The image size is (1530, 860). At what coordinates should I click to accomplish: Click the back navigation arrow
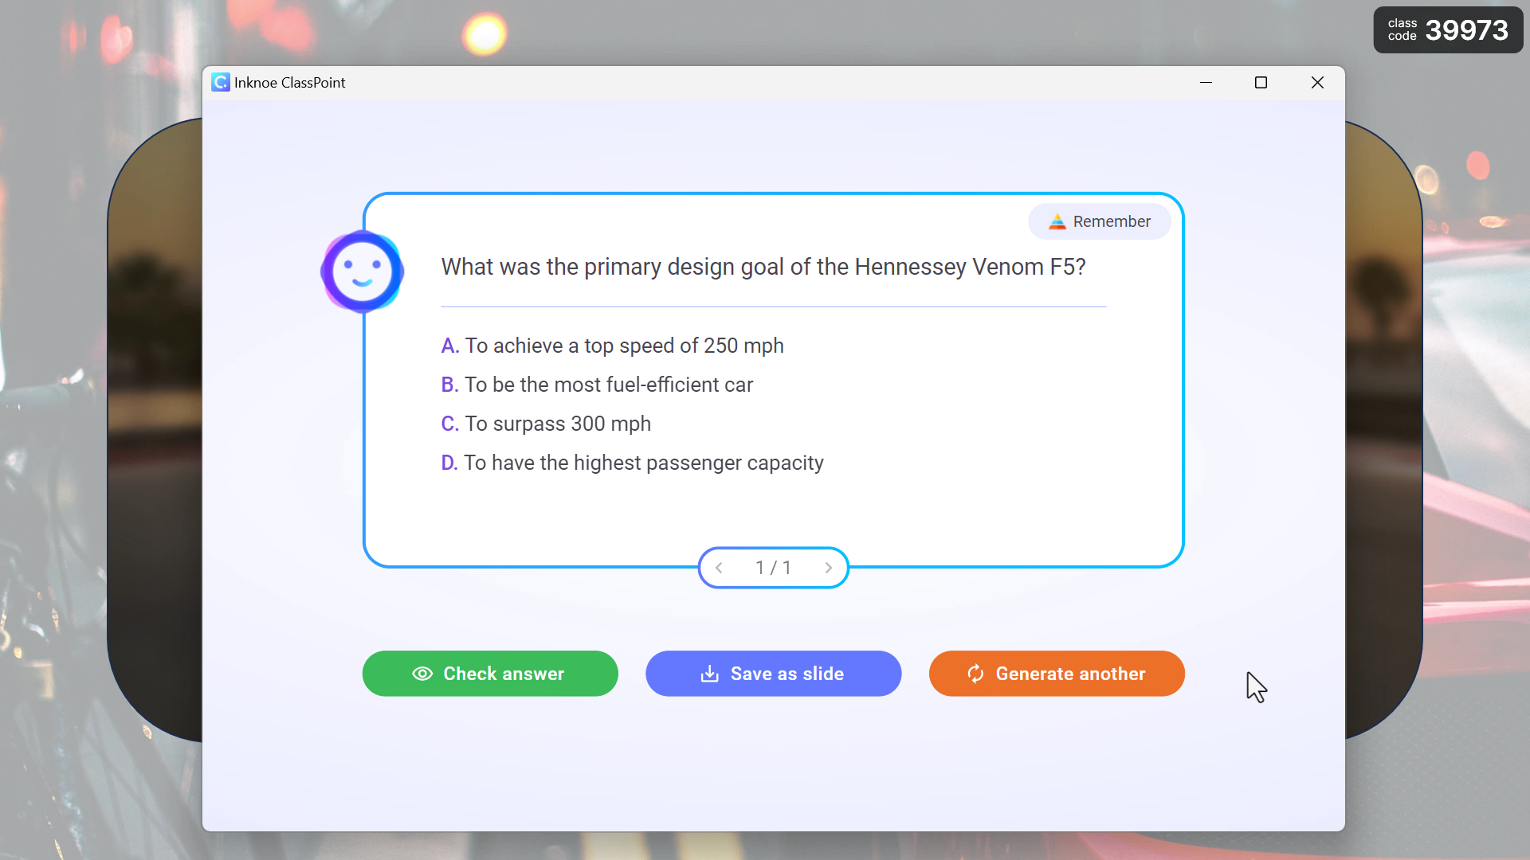pyautogui.click(x=720, y=567)
